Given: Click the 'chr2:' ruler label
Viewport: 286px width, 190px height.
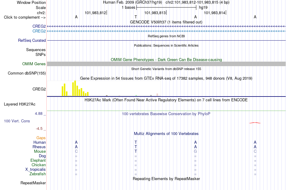Looking at the screenshot, I should pos(41,13).
